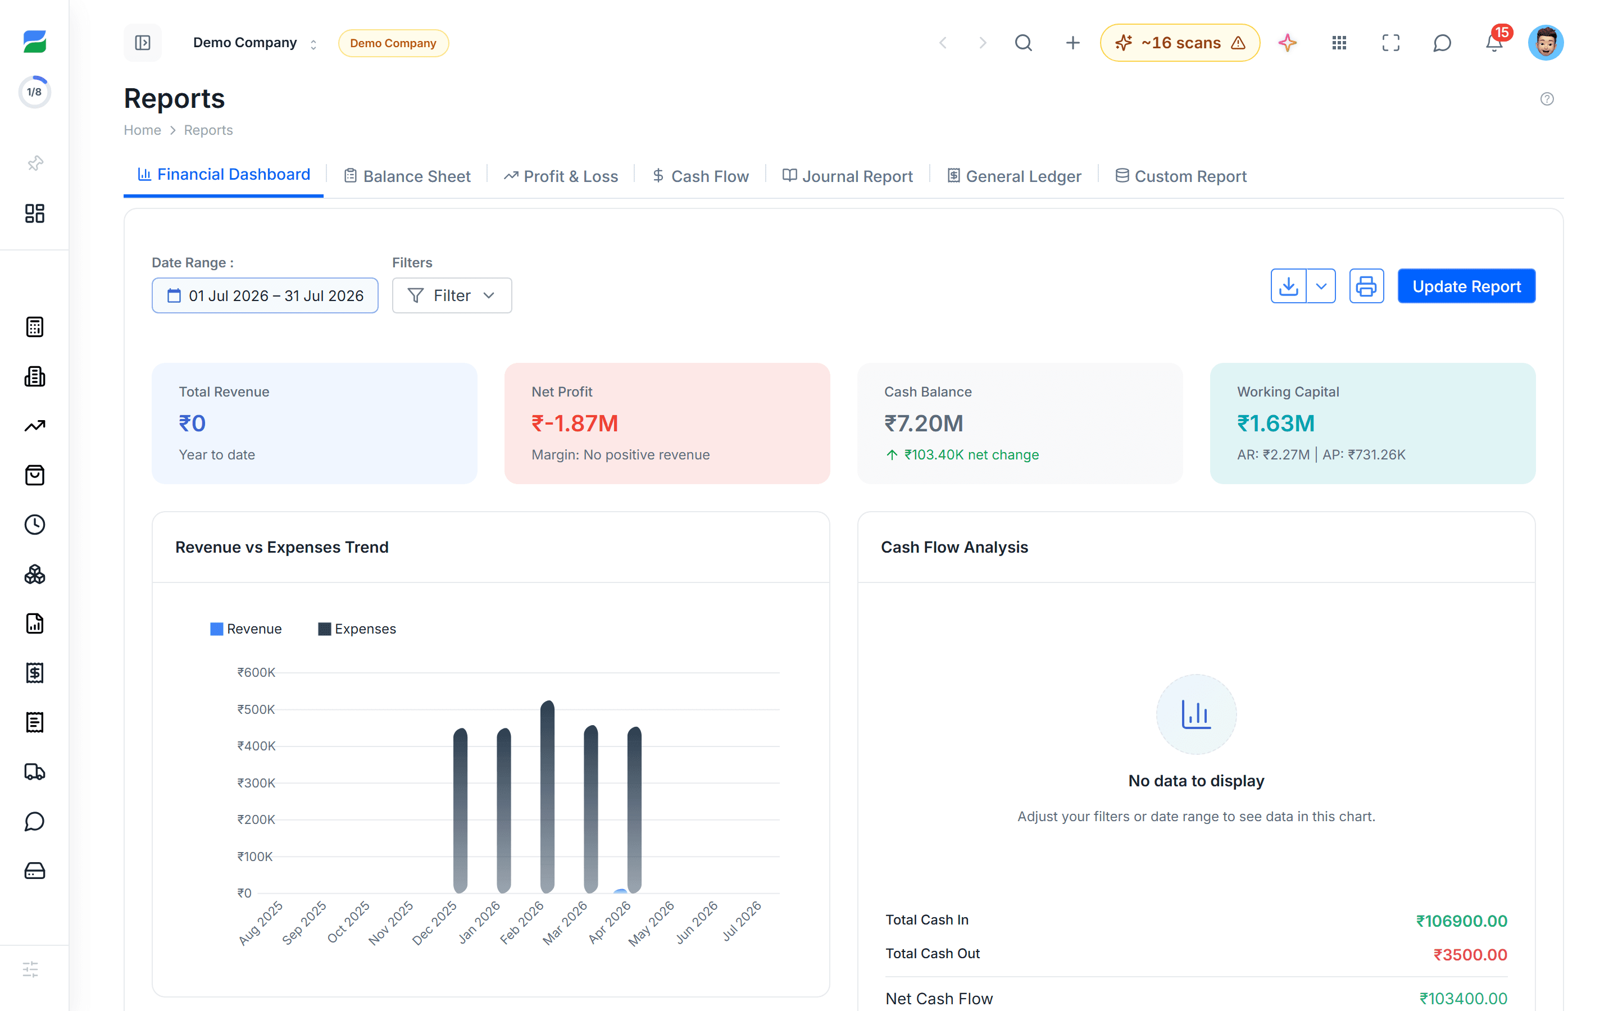The width and height of the screenshot is (1618, 1011).
Task: Click the Net Profit card
Action: point(667,423)
